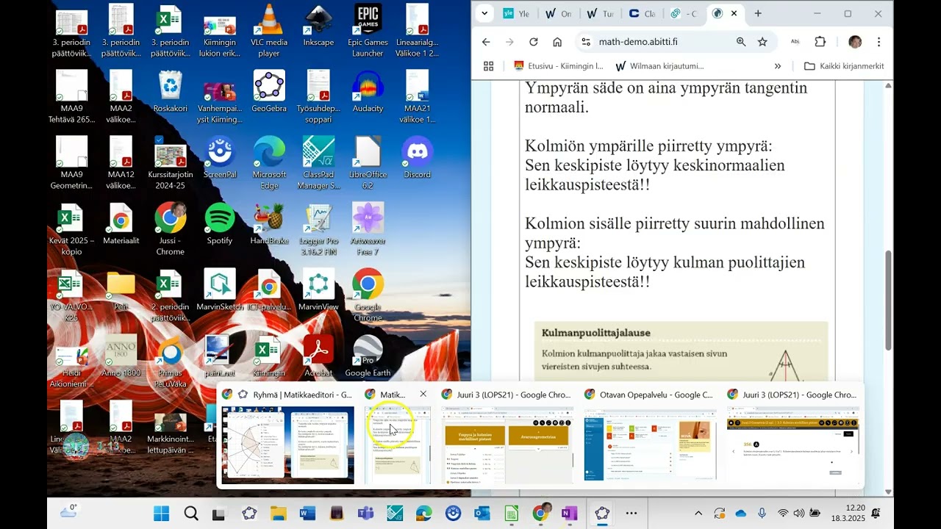Viewport: 941px width, 529px height.
Task: Launch ScreenPal from the desktop
Action: pyautogui.click(x=220, y=158)
